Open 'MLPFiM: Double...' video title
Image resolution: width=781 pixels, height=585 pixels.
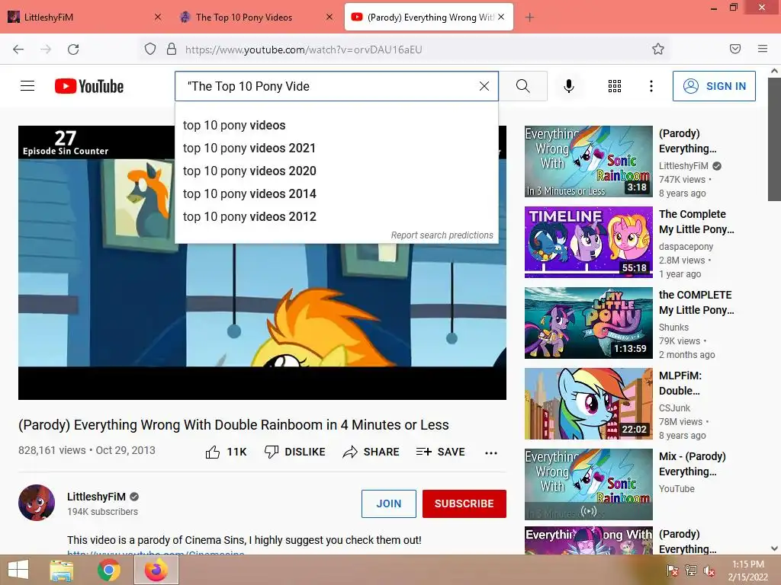coord(680,383)
